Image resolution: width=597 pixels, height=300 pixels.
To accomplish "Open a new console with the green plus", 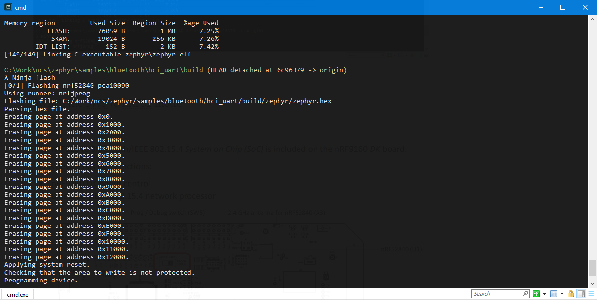I will pyautogui.click(x=536, y=294).
